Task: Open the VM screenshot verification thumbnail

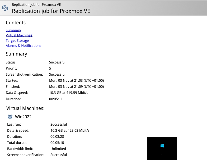Action: (x=162, y=148)
